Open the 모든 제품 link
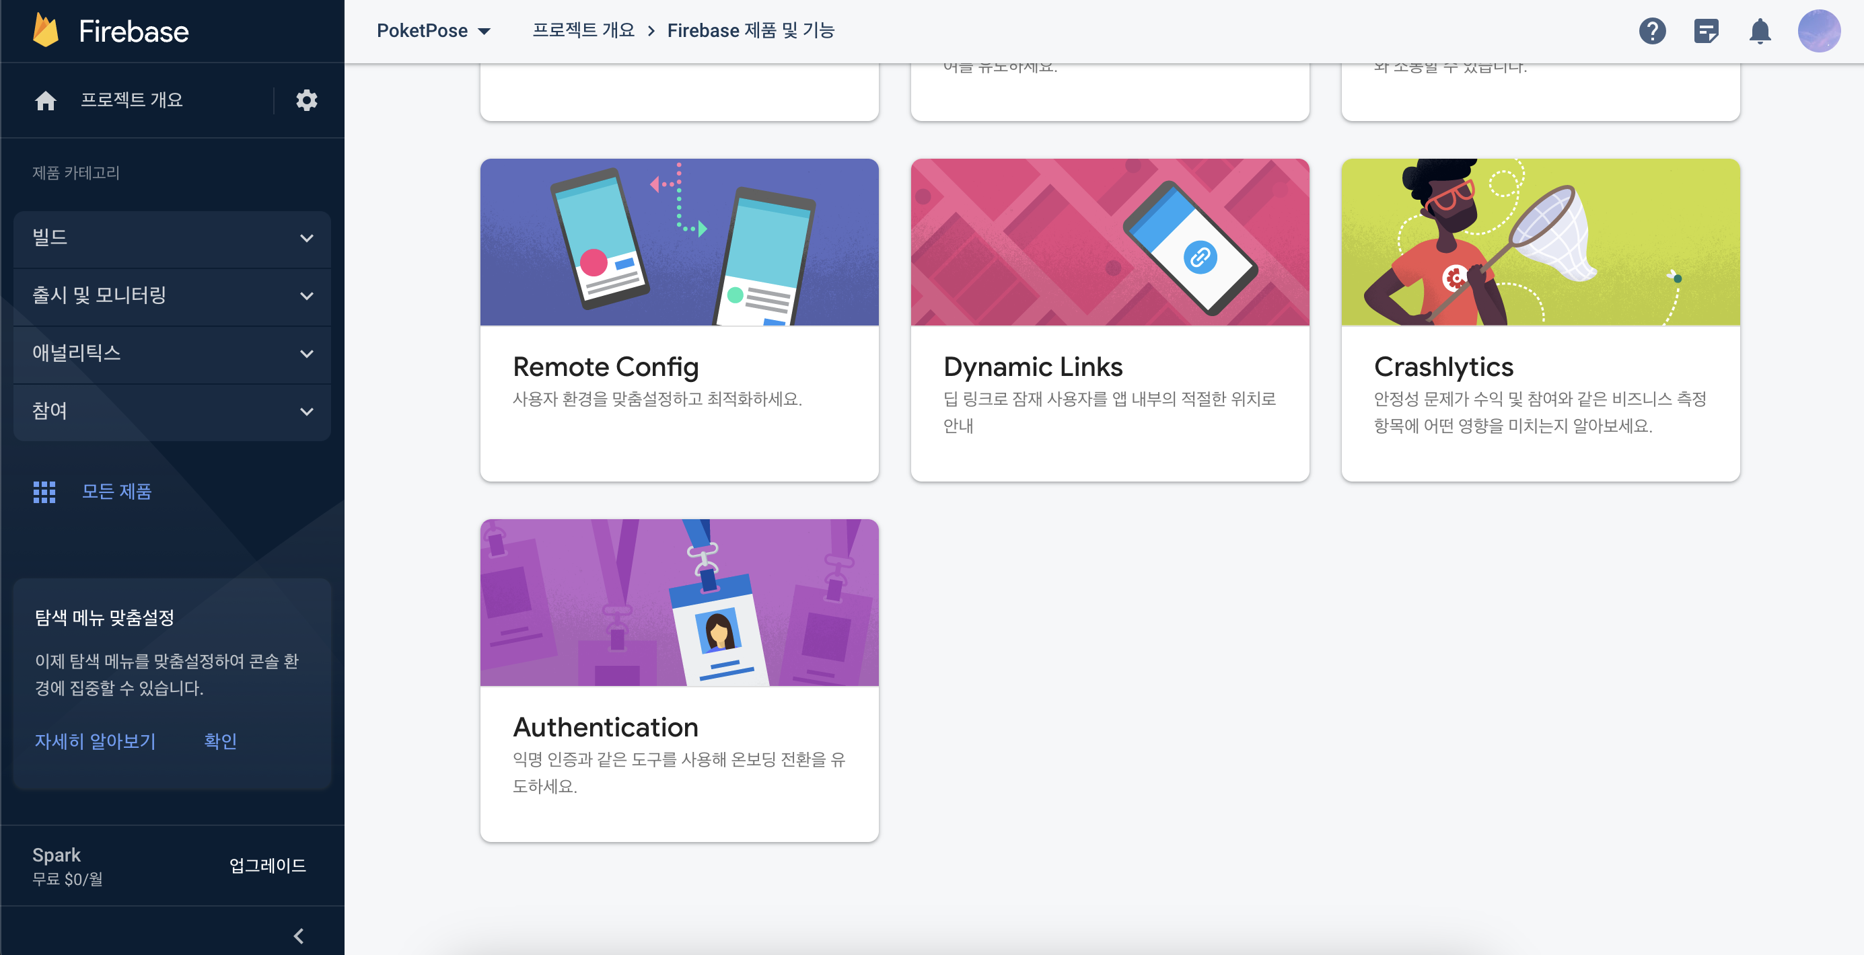This screenshot has height=955, width=1864. [116, 492]
